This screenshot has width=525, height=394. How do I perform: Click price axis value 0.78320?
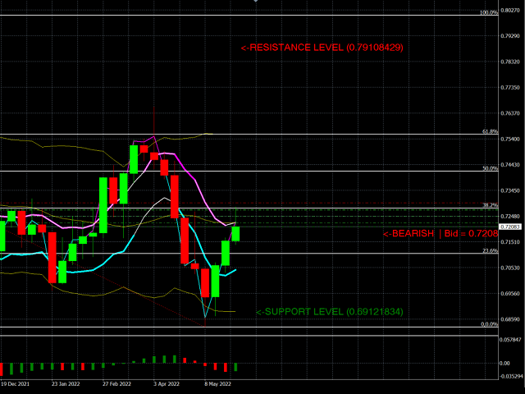tap(510, 62)
